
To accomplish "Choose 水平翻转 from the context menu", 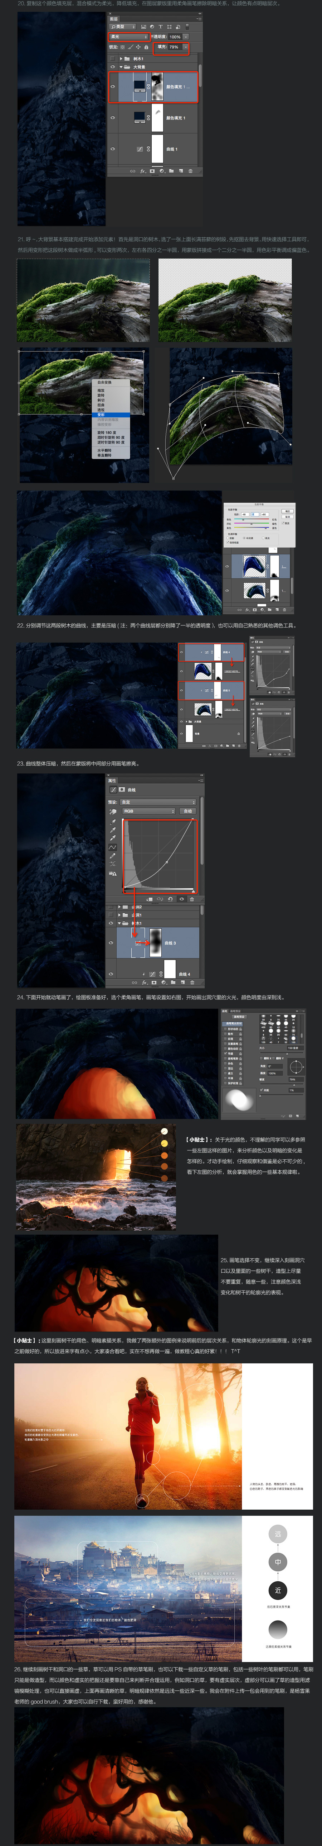I will coord(104,451).
